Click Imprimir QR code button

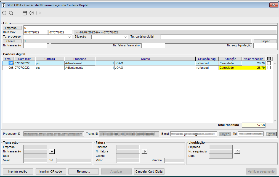51,171
